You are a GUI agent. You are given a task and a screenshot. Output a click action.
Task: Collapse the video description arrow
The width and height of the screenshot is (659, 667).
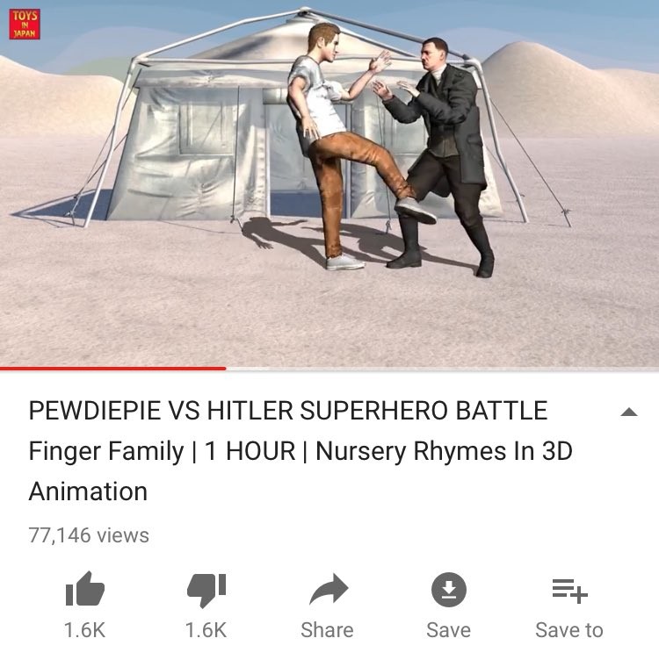(x=629, y=412)
